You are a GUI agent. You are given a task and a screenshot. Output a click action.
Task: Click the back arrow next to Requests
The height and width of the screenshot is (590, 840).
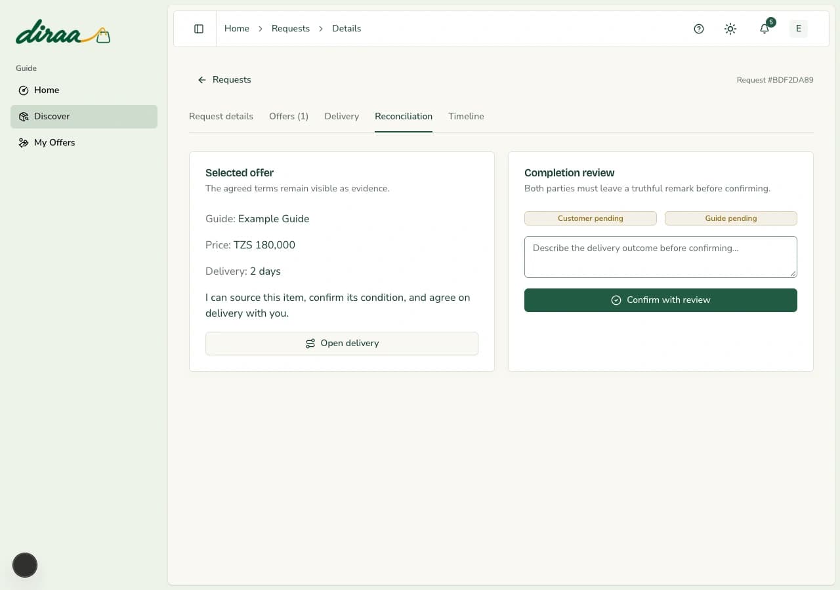pyautogui.click(x=202, y=80)
